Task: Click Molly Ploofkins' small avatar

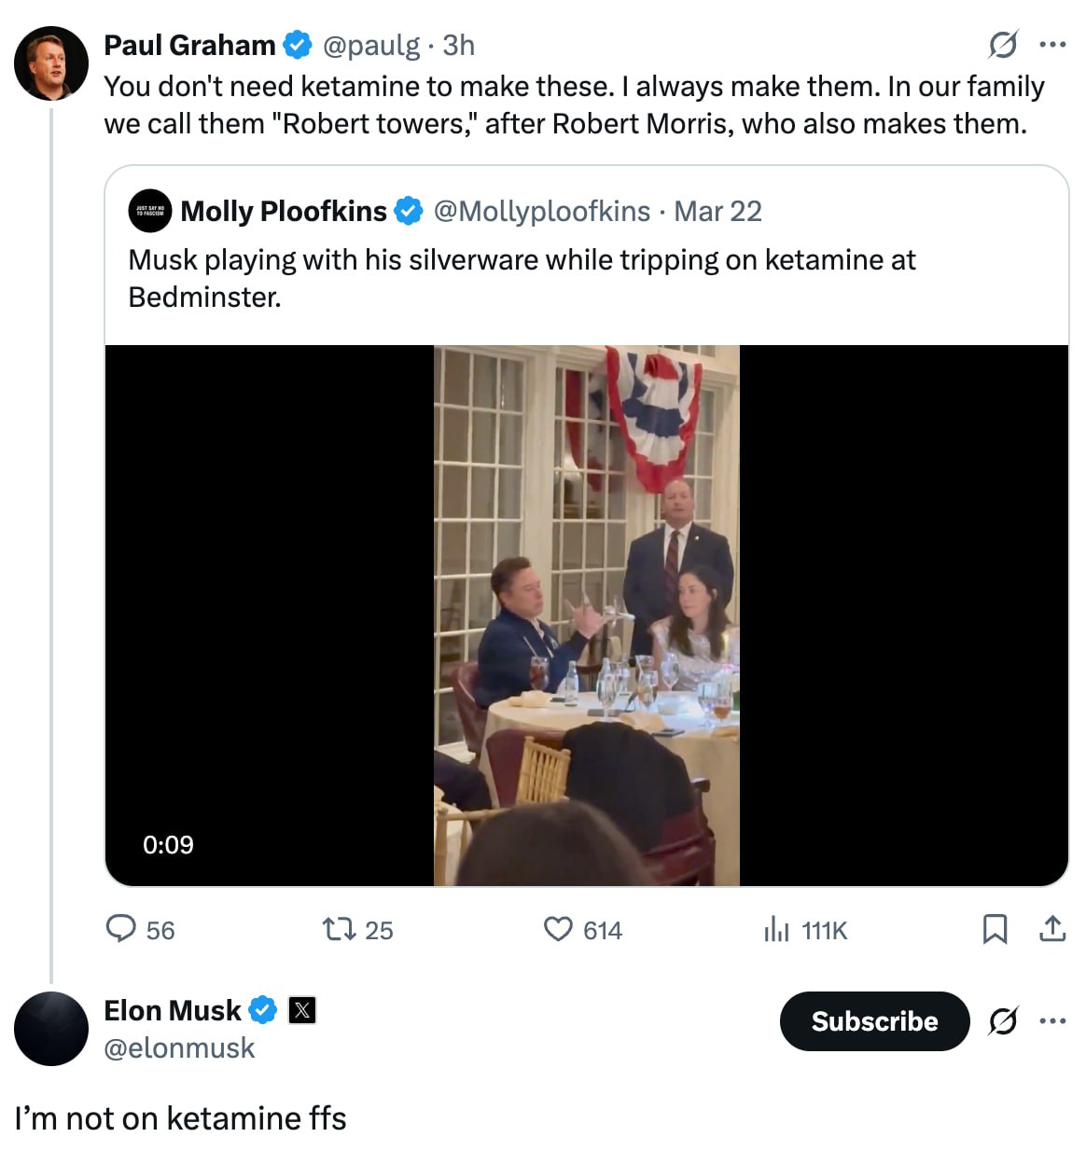Action: tap(149, 212)
